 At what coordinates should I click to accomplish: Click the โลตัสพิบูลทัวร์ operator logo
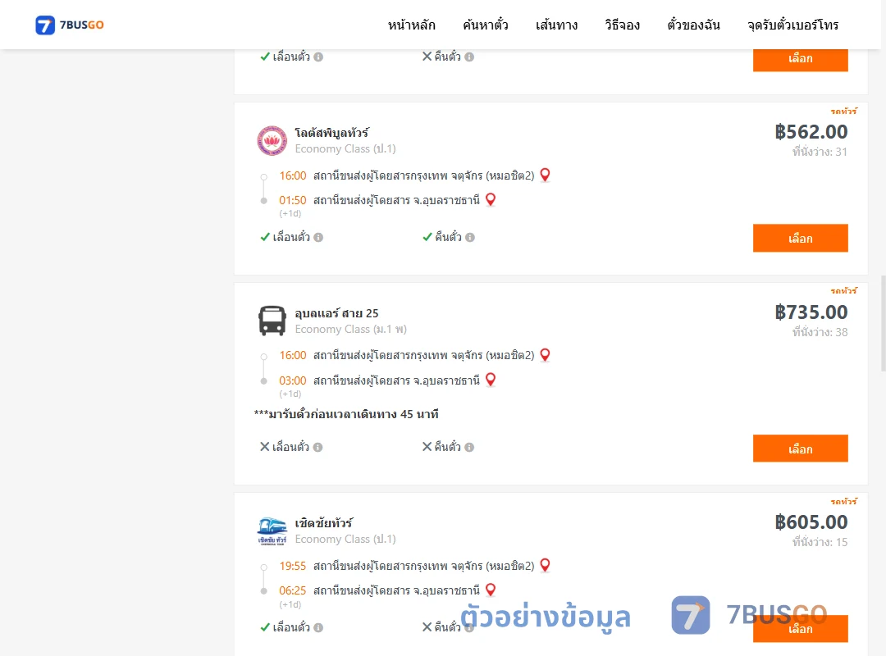tap(272, 141)
